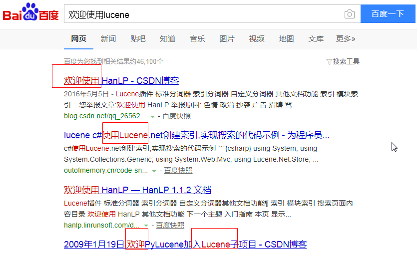
Task: Open the 图片 tab
Action: pos(227,39)
